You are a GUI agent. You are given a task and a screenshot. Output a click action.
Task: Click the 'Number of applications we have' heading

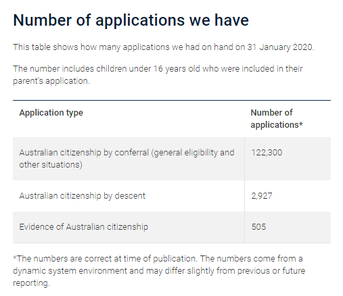click(x=131, y=20)
